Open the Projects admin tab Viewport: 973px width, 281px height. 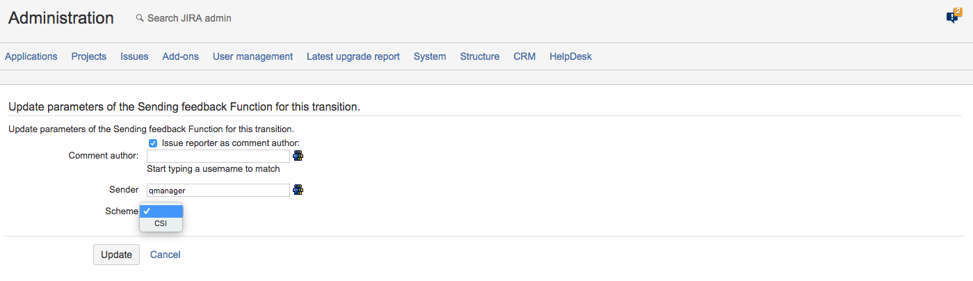pos(89,56)
